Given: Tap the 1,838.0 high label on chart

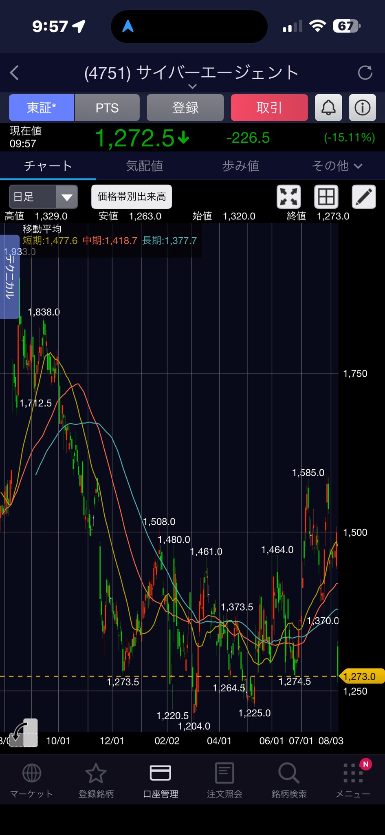Looking at the screenshot, I should coord(44,312).
